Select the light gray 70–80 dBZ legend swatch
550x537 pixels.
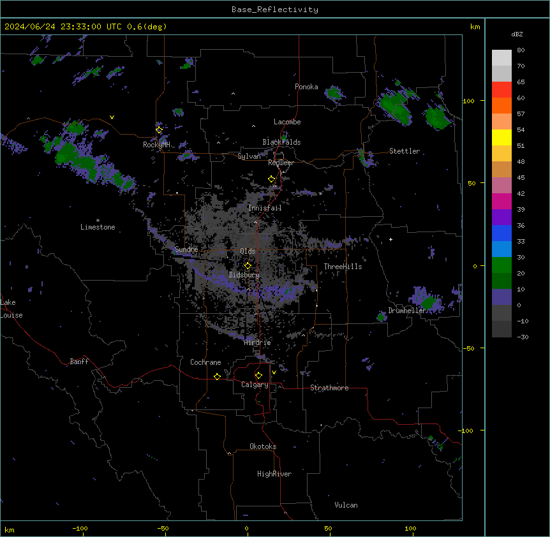(x=502, y=58)
